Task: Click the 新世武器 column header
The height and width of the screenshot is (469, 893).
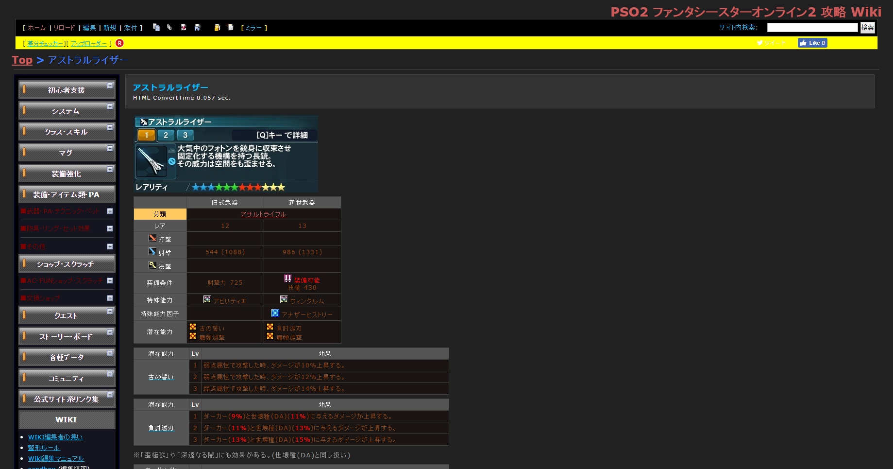Action: [303, 202]
